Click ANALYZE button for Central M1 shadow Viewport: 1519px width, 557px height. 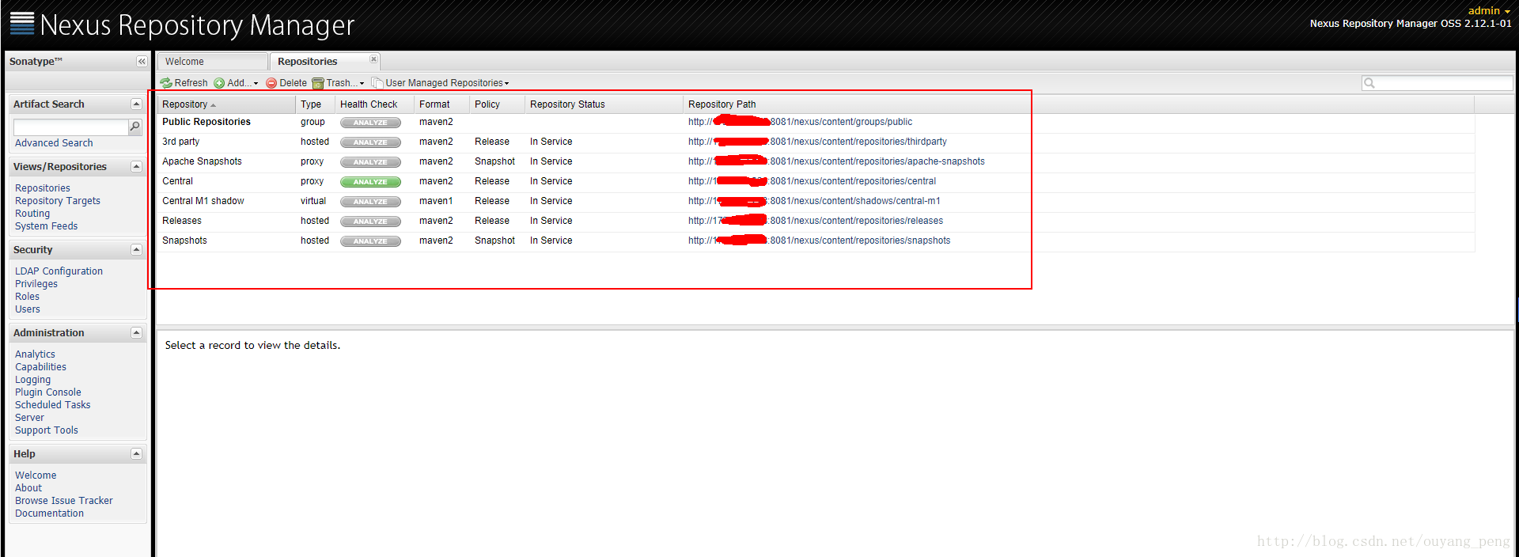pyautogui.click(x=370, y=202)
